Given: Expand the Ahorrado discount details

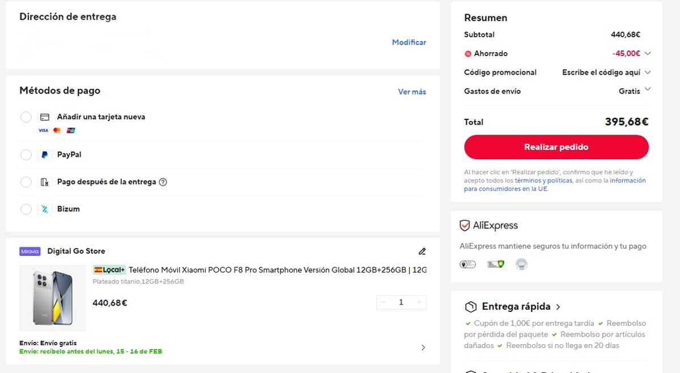Looking at the screenshot, I should (x=648, y=53).
